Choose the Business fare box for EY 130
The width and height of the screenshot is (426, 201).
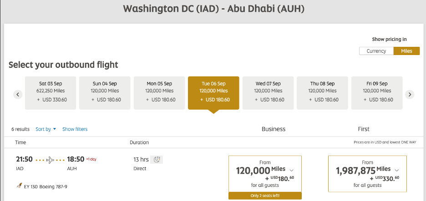pyautogui.click(x=265, y=174)
